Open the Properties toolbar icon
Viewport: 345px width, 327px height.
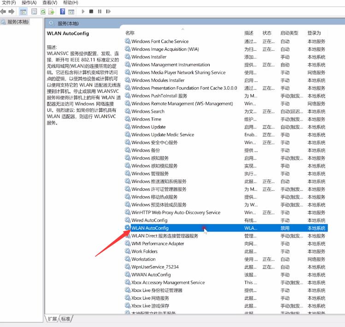(x=34, y=12)
